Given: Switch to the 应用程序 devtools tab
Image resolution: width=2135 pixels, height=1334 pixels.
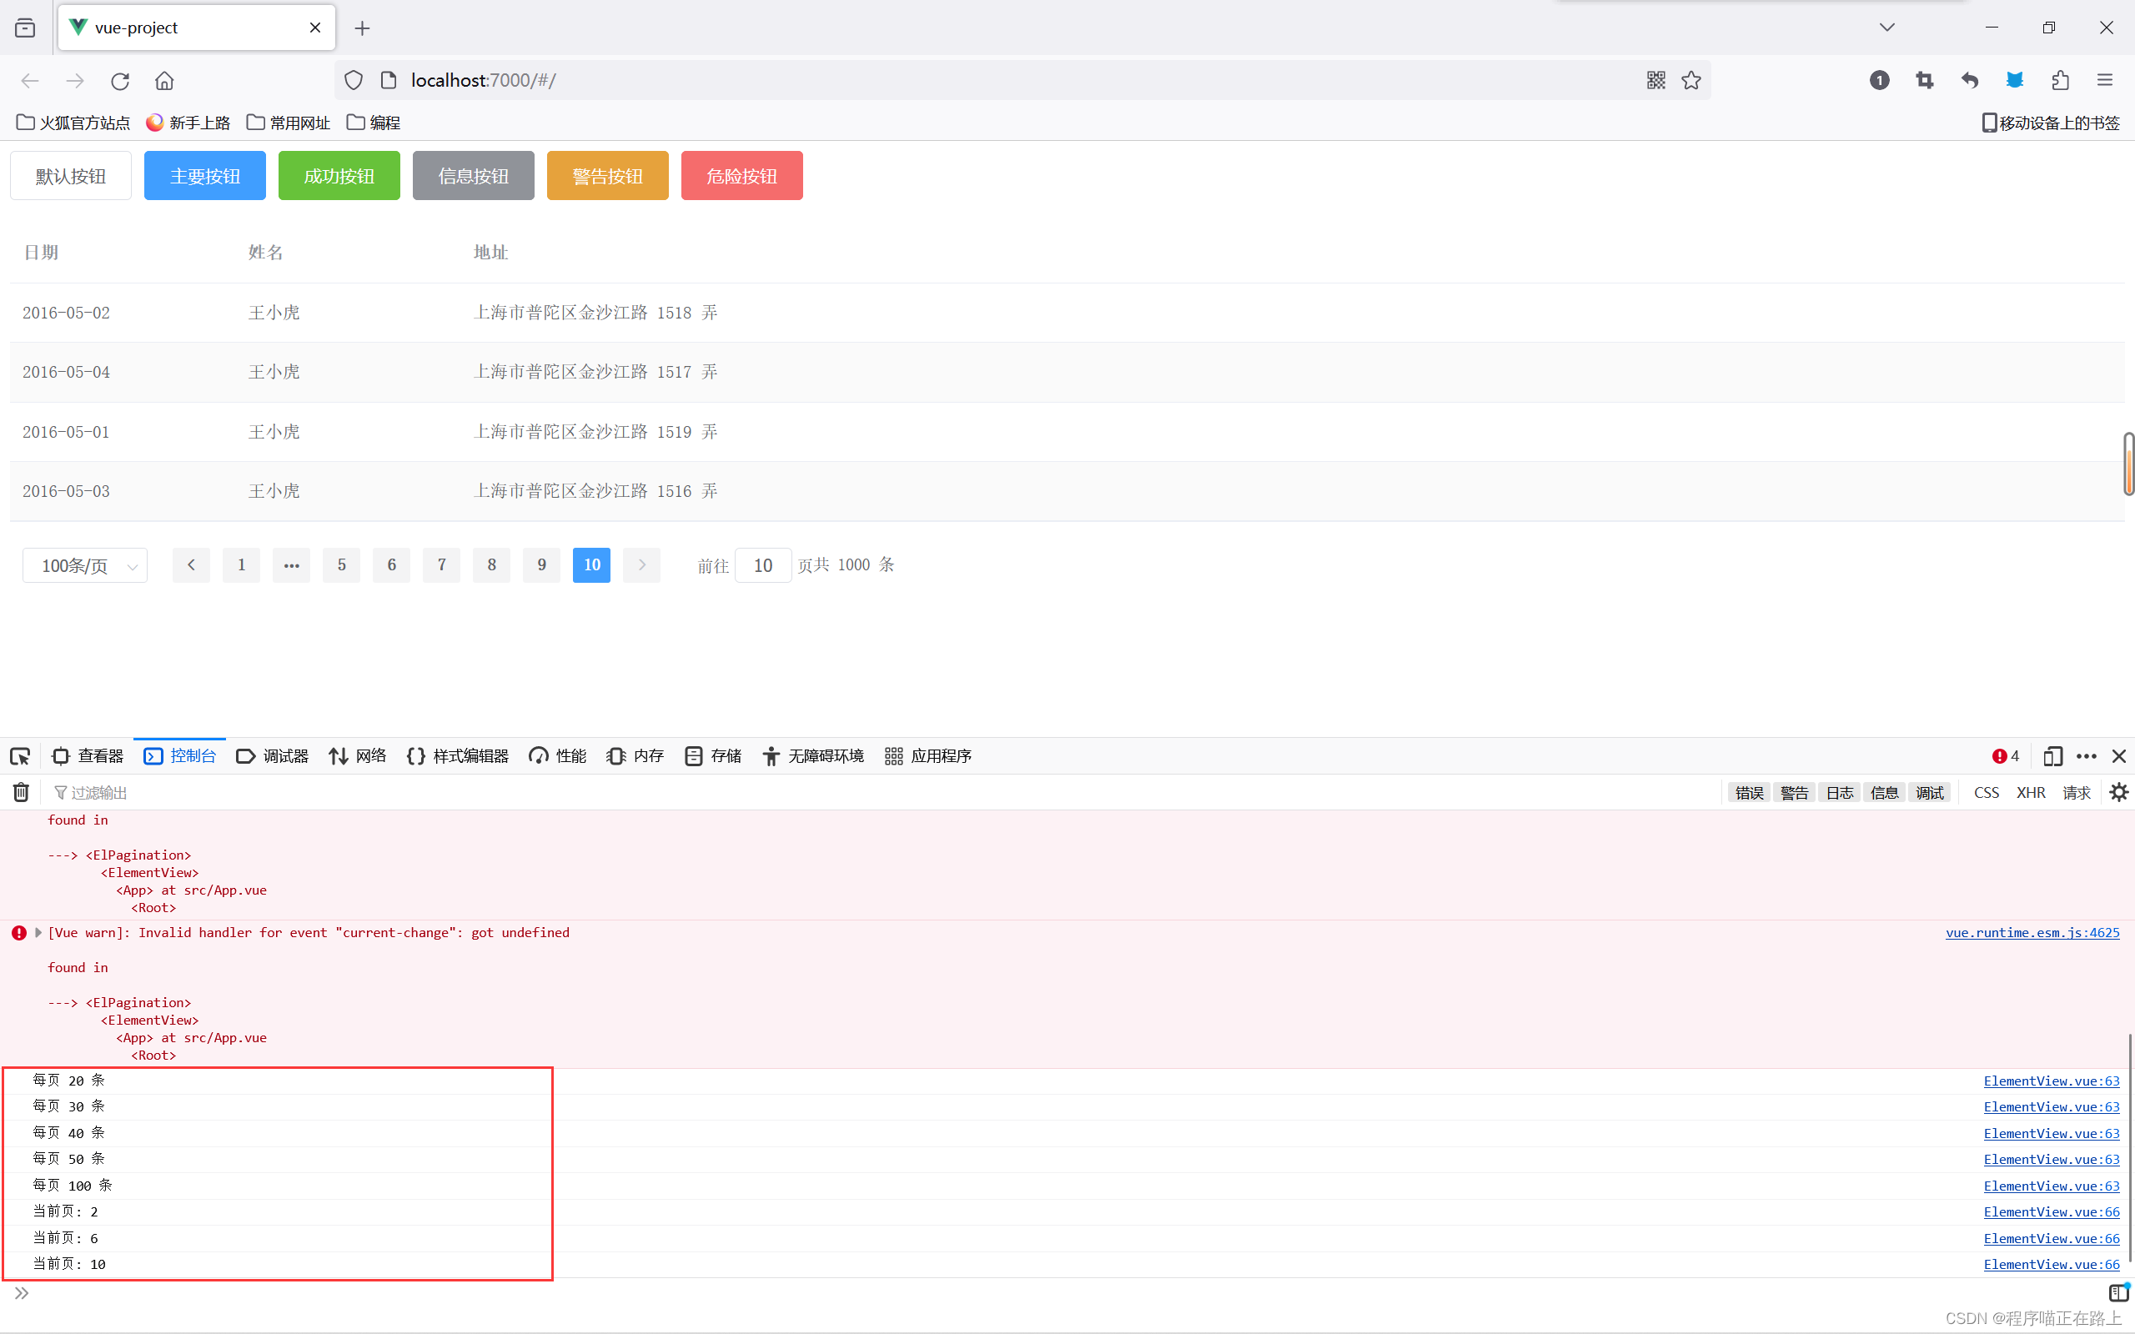Looking at the screenshot, I should (x=928, y=756).
